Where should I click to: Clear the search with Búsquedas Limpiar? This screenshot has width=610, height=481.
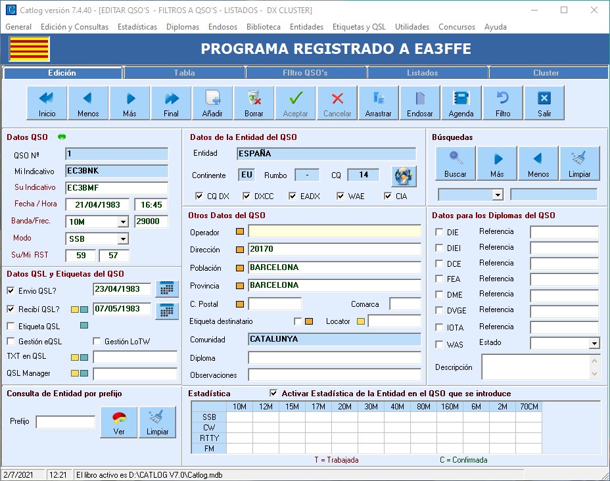[580, 164]
